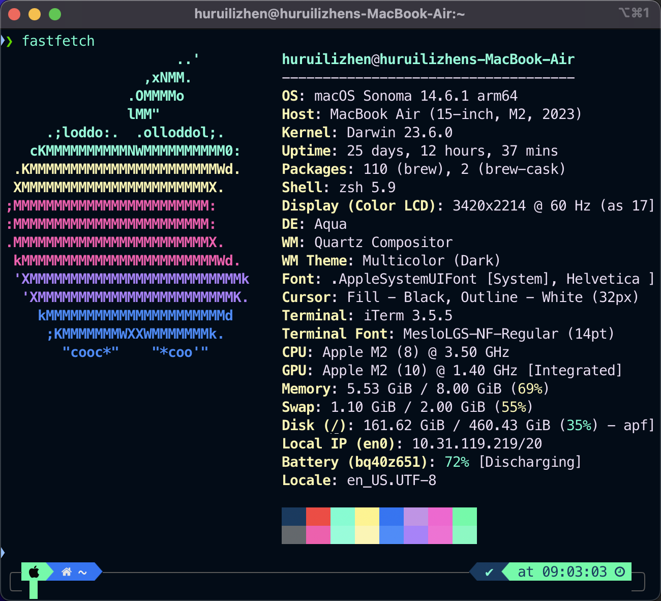The height and width of the screenshot is (601, 661).
Task: Click the Terminal value iTerm 3.5.5
Action: [x=408, y=316]
